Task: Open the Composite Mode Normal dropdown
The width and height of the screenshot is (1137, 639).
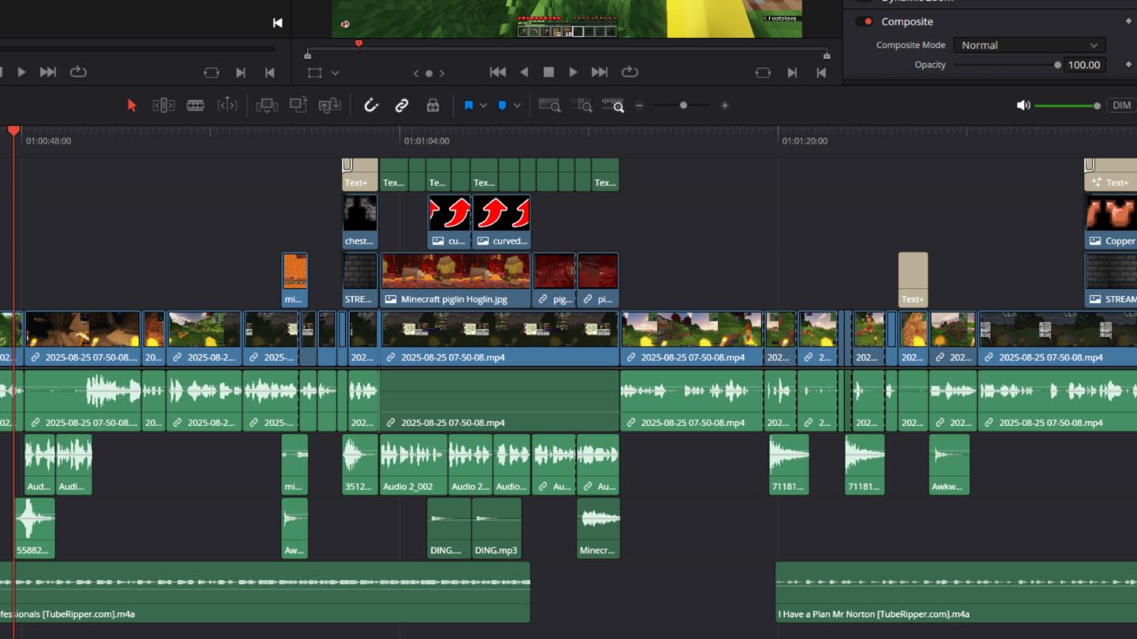Action: point(1029,45)
